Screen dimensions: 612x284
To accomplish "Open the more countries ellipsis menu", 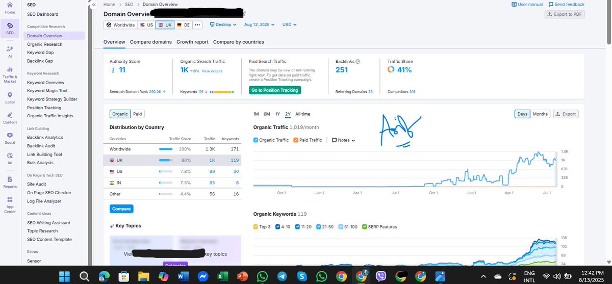I will 197,24.
